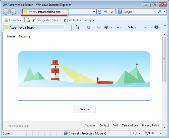This screenshot has width=169, height=138.
Task: Open the recent pages dropdown arrow
Action: (19, 12)
